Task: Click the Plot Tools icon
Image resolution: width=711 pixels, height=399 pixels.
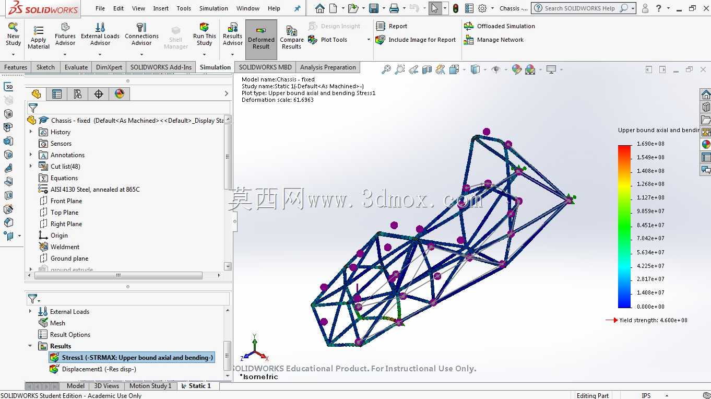Action: (312, 40)
